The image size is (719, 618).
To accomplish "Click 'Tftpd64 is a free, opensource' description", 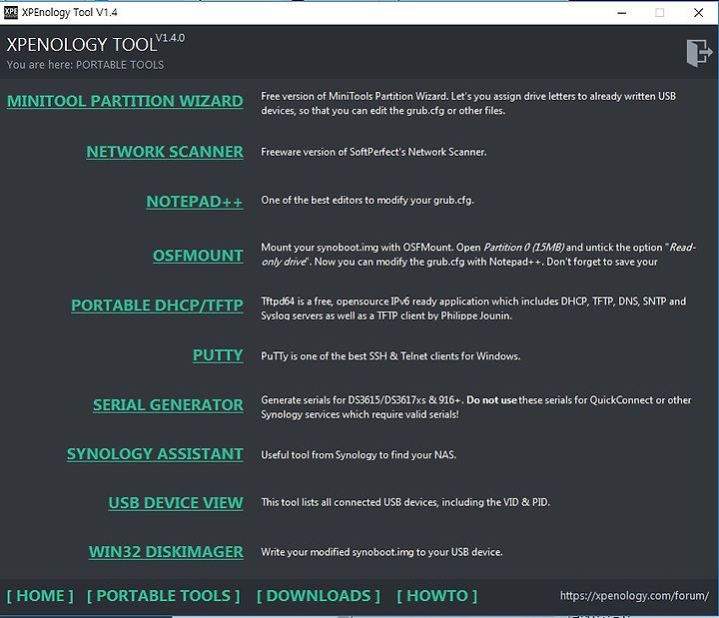I will (473, 309).
